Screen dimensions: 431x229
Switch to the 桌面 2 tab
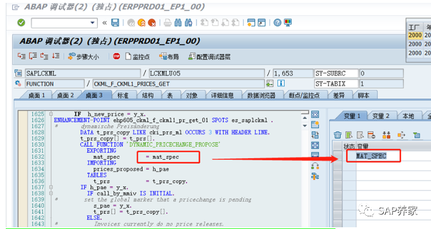tap(65, 96)
